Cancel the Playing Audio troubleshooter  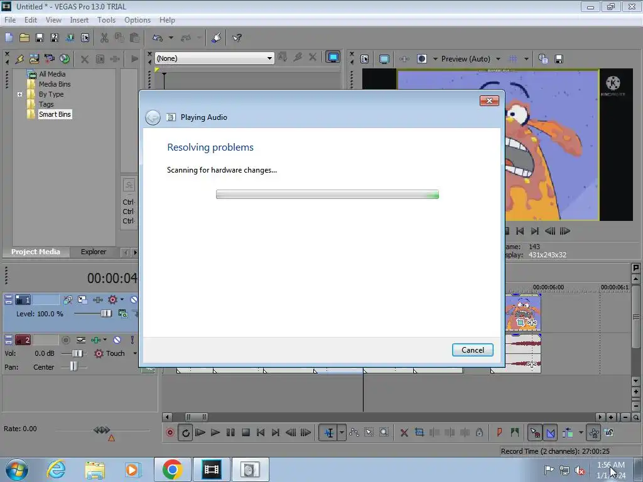point(472,350)
